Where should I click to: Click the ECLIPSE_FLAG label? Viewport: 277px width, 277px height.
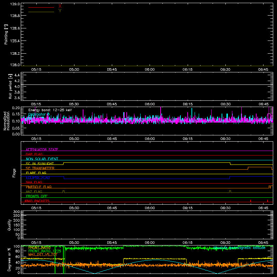pyautogui.click(x=38, y=178)
